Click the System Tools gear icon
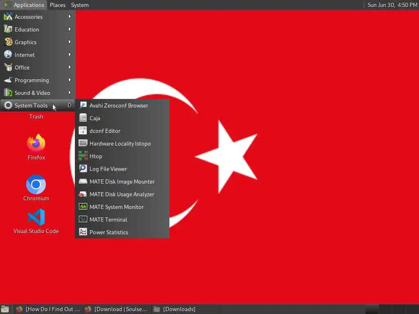419x314 pixels. point(8,105)
